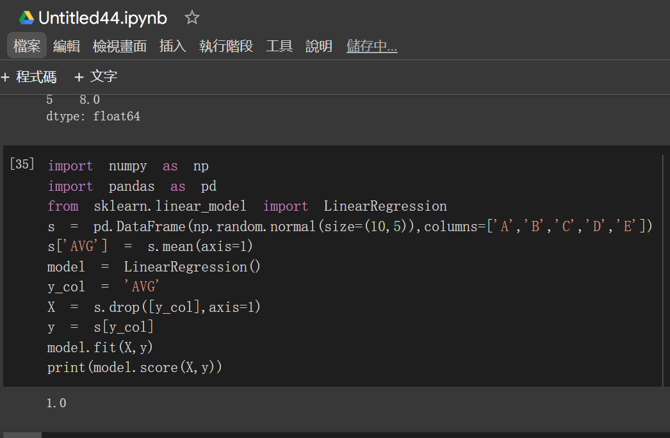Add a new code cell with + 程式碼
This screenshot has width=670, height=438.
pyautogui.click(x=29, y=77)
